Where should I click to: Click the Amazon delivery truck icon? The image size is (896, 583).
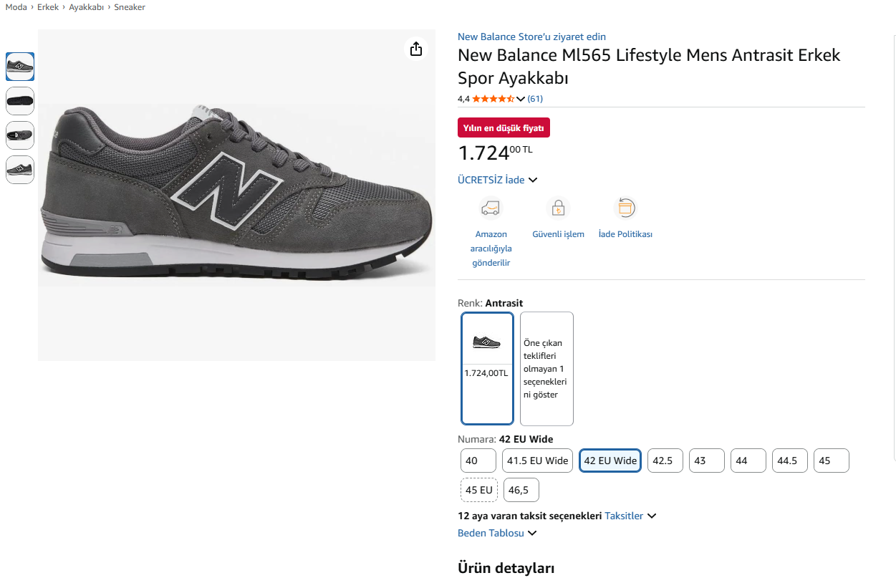[491, 208]
